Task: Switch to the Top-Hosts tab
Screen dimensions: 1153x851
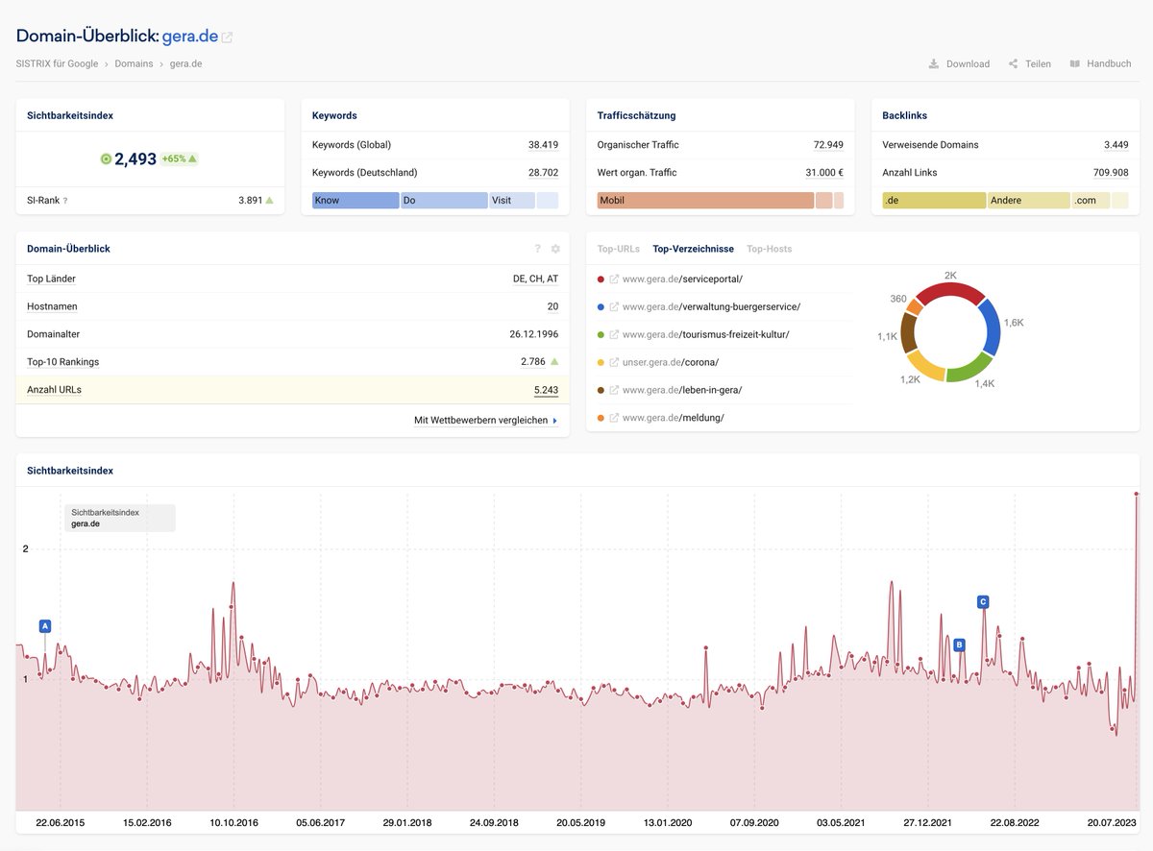Action: (770, 249)
